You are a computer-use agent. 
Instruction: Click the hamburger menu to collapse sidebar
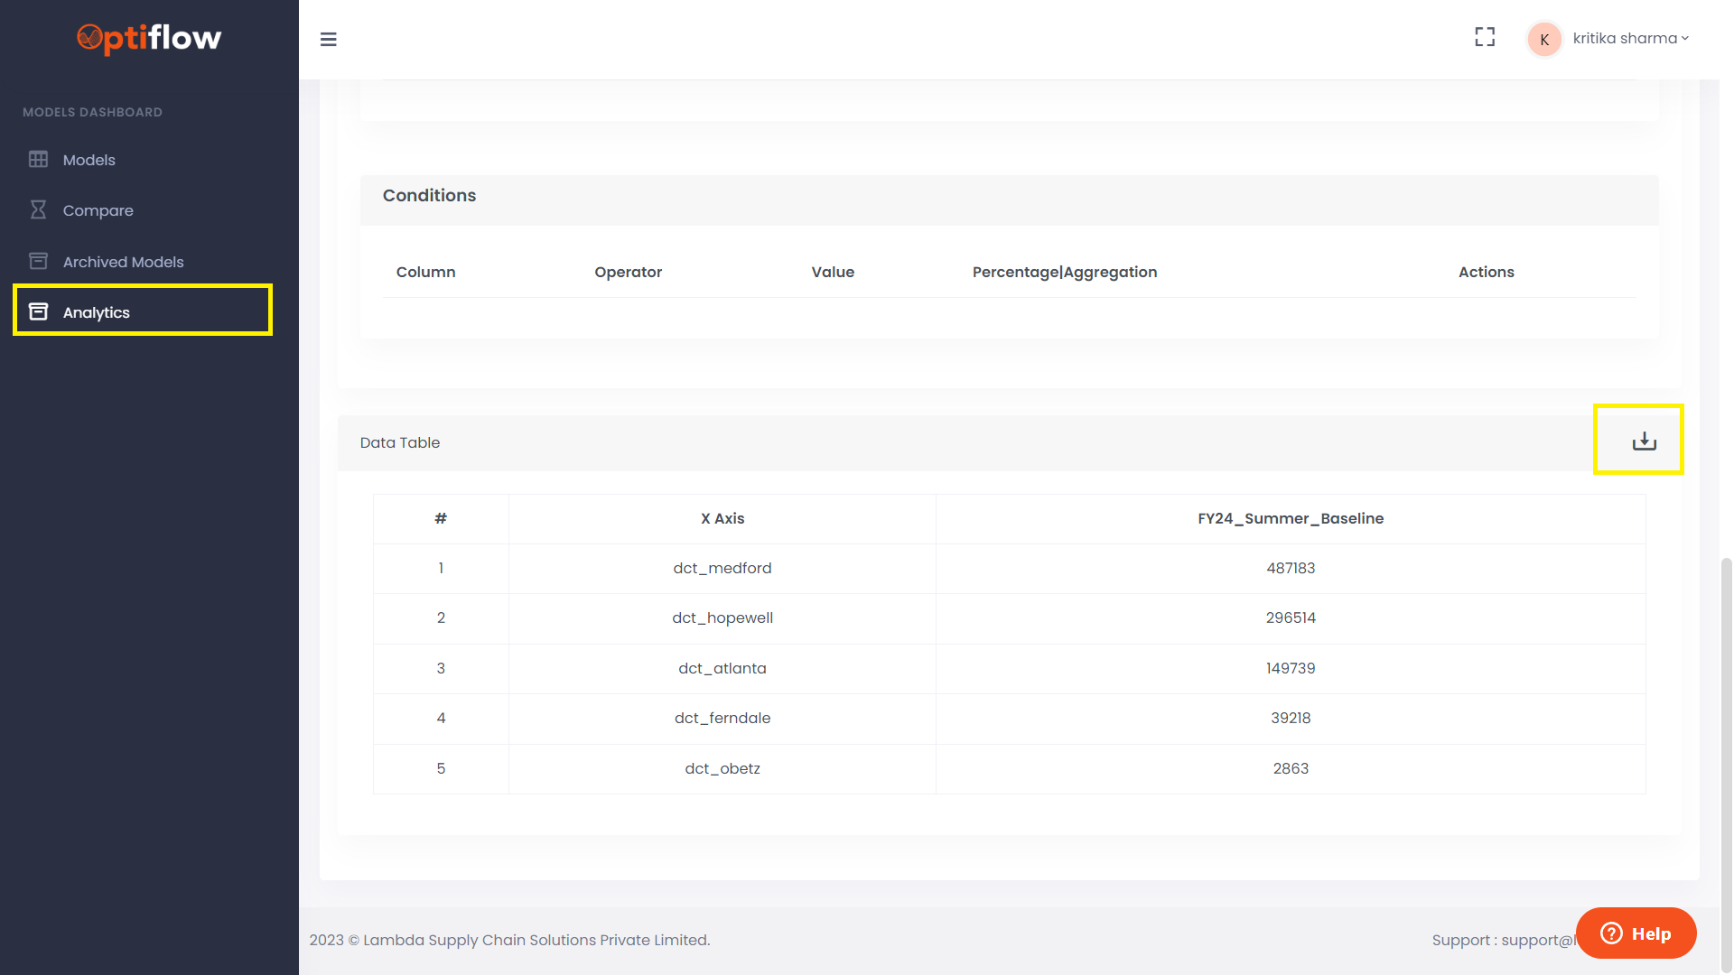coord(328,40)
